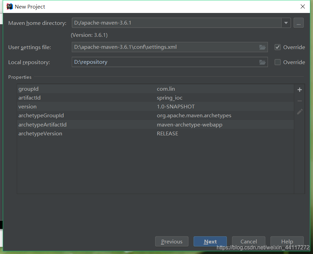Select the groupId property row
Image resolution: width=313 pixels, height=254 pixels.
[155, 89]
